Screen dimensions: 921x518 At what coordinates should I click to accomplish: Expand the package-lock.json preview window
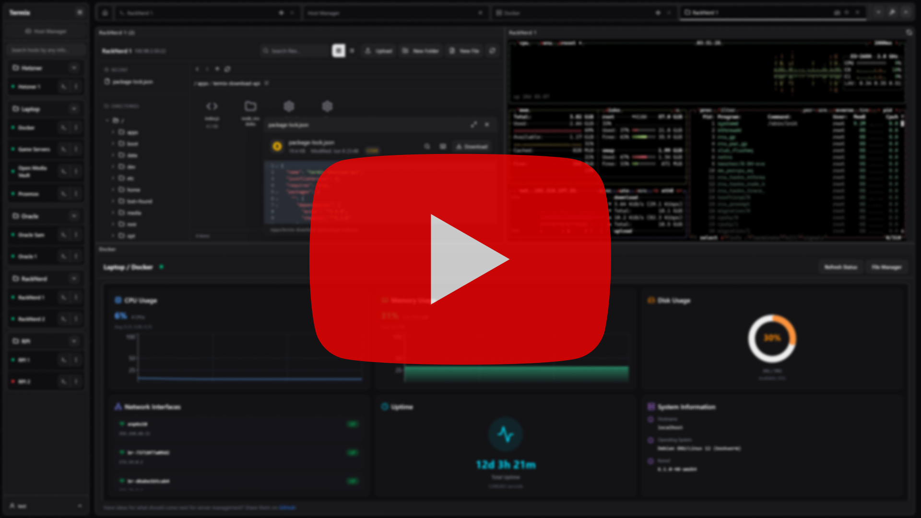[474, 125]
